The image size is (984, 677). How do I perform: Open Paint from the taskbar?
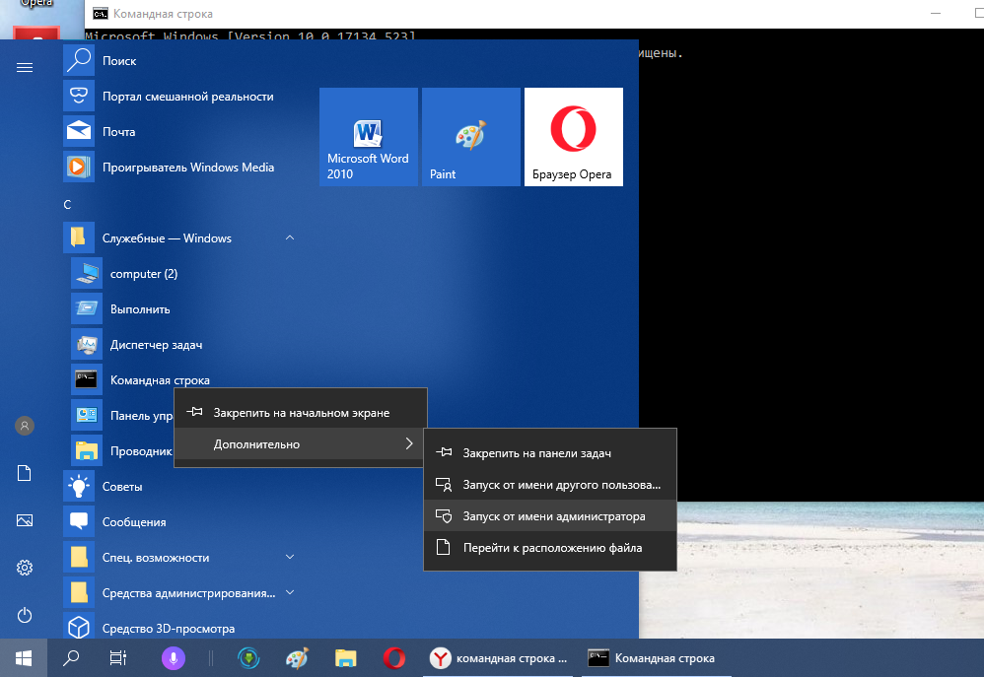[297, 658]
